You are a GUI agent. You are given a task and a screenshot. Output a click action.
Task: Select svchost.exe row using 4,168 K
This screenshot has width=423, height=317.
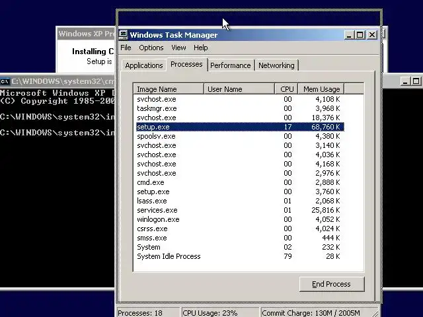240,164
